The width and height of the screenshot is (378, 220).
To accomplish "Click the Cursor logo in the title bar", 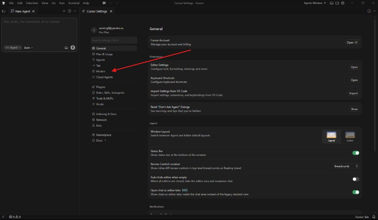I will coord(3,3).
